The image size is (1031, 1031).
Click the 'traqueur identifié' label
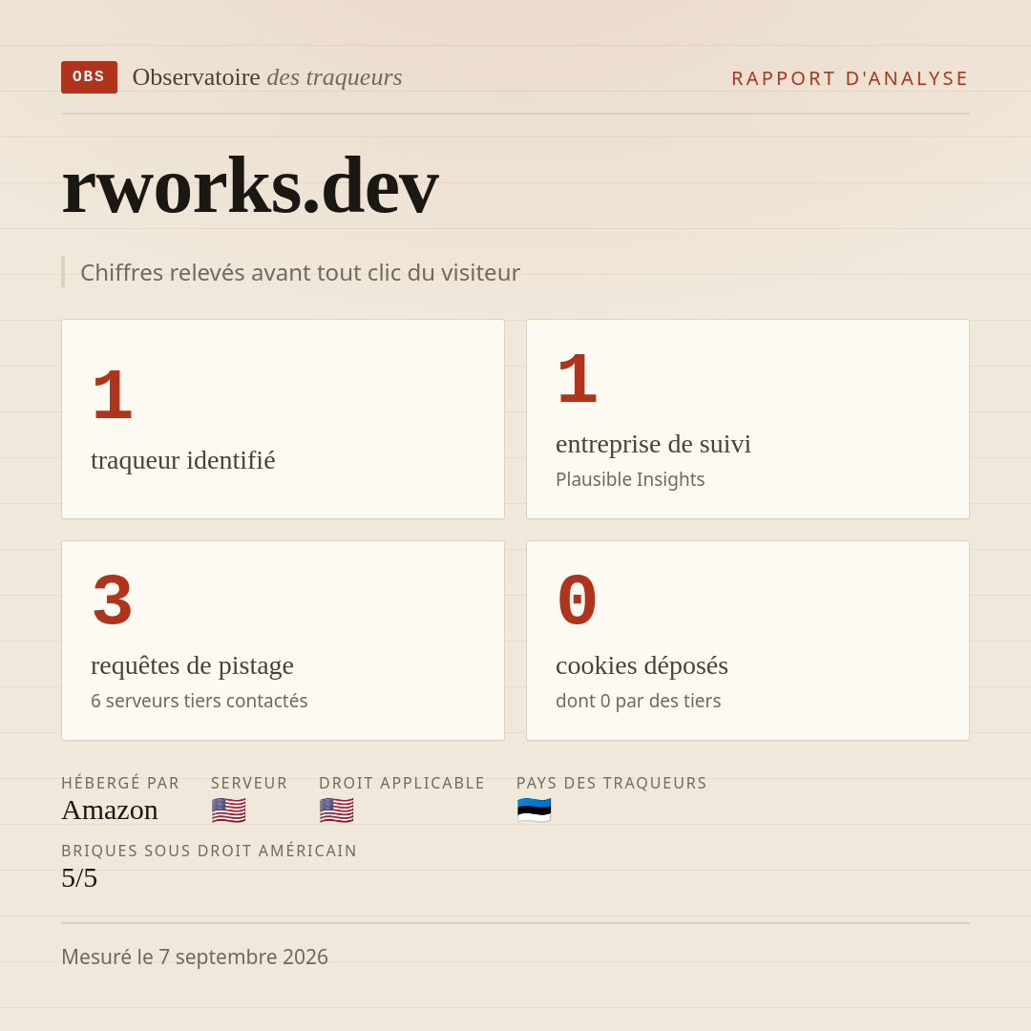click(182, 460)
